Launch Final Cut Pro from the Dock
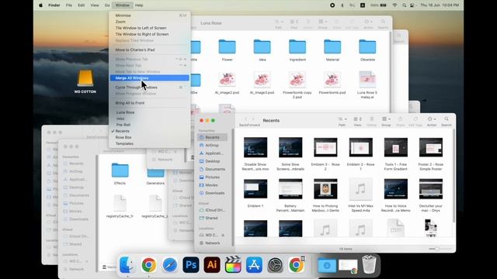 pyautogui.click(x=233, y=264)
